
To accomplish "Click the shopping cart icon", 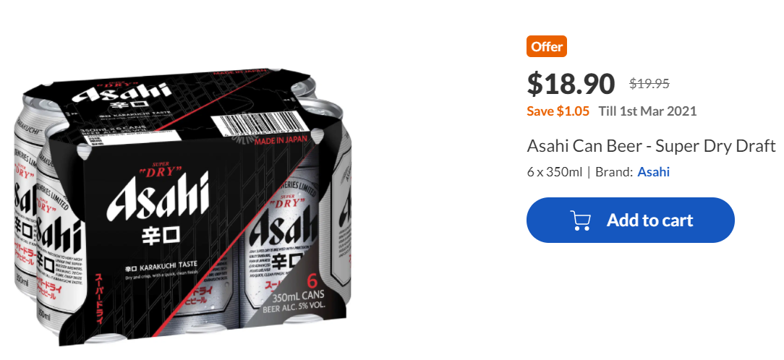I will [x=581, y=220].
